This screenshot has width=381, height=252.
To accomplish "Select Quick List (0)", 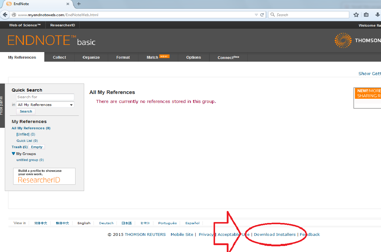I will tap(27, 141).
